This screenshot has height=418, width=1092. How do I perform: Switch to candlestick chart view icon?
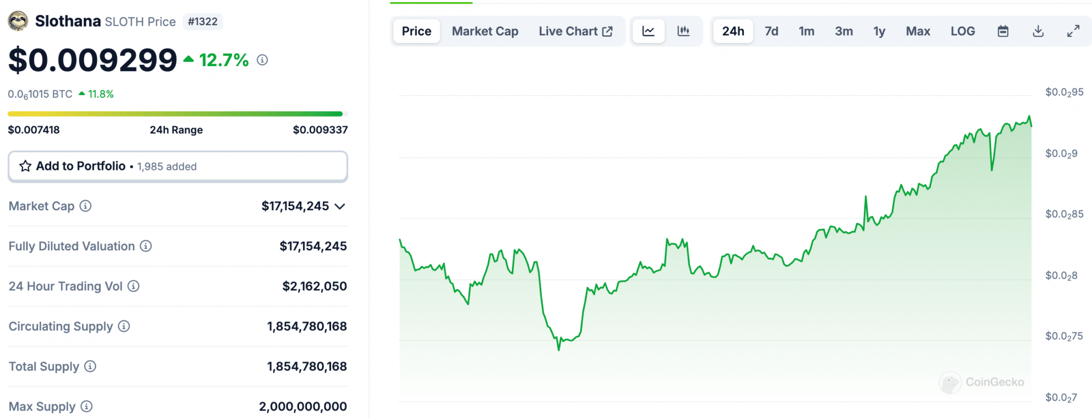tap(684, 31)
